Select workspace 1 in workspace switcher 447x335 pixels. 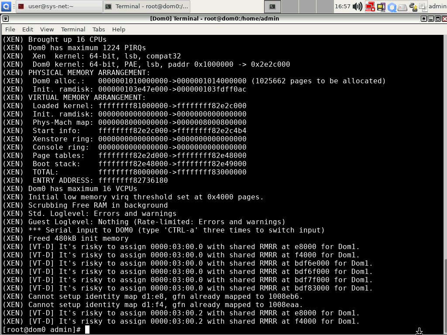(x=272, y=7)
